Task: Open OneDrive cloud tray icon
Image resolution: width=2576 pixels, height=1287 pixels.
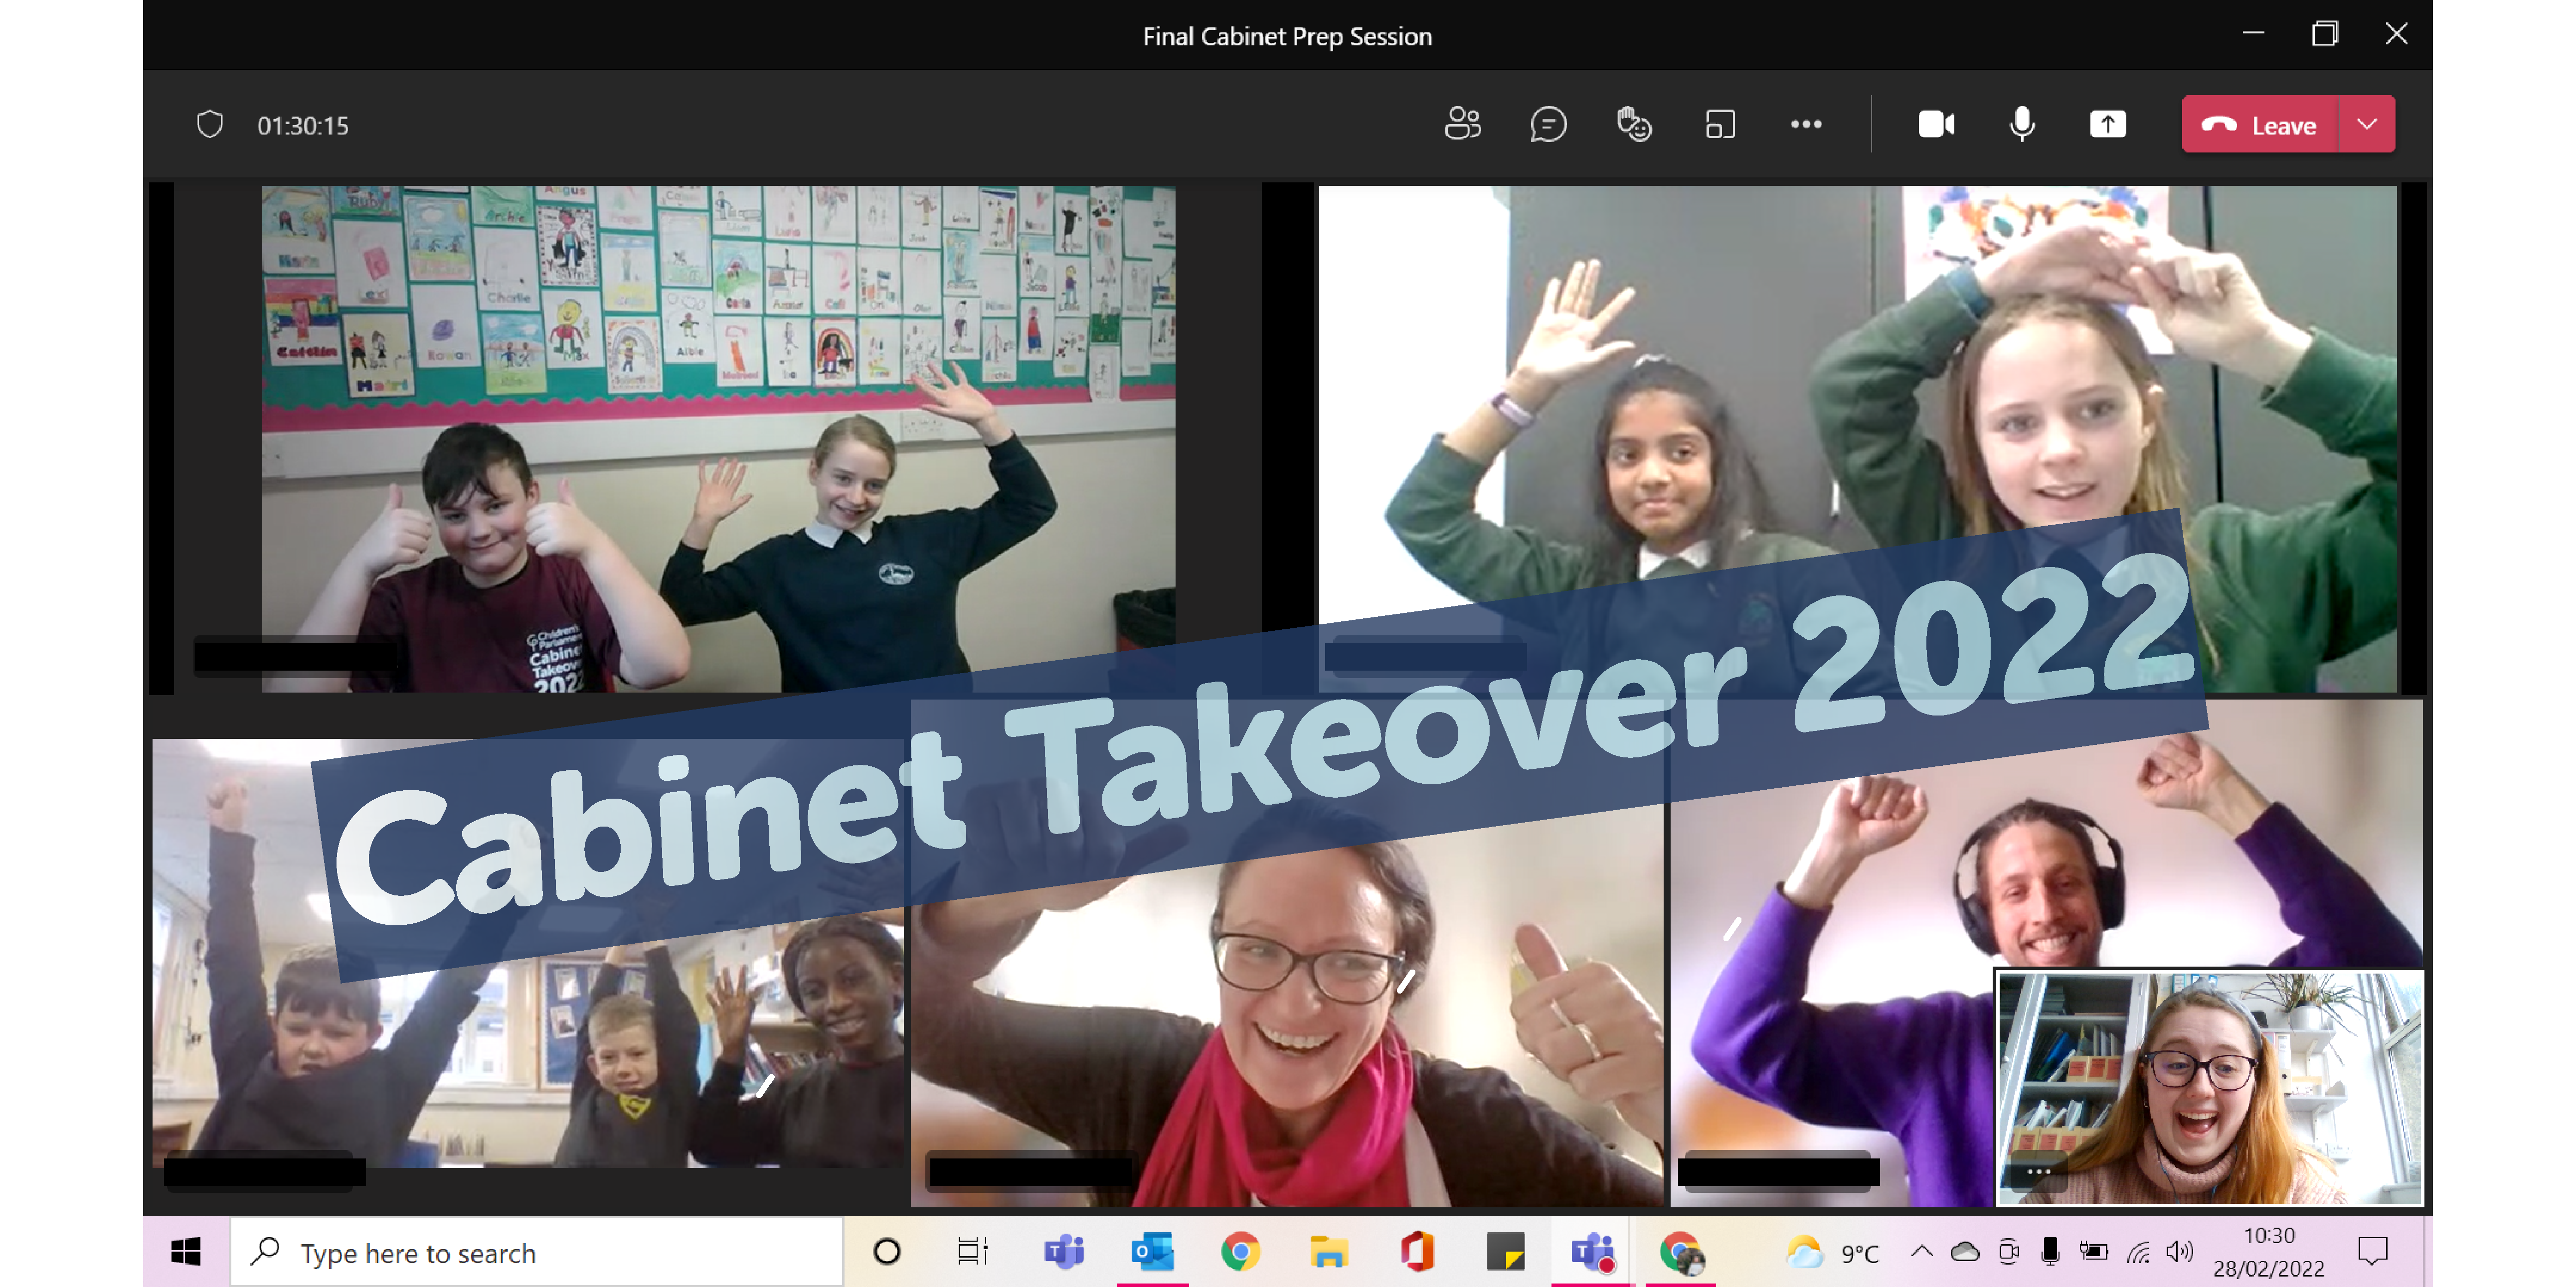Action: pos(1965,1252)
